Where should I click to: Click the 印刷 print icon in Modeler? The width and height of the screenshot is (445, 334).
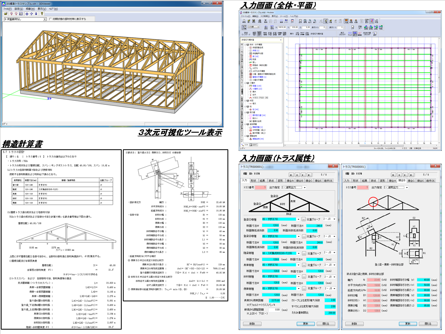coord(259,21)
